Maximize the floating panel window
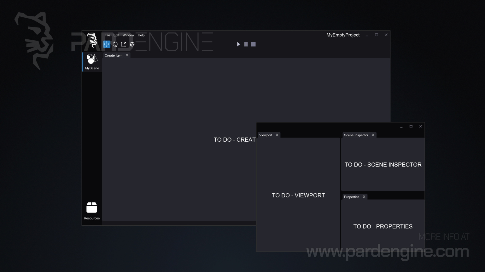Image resolution: width=485 pixels, height=272 pixels. click(411, 126)
